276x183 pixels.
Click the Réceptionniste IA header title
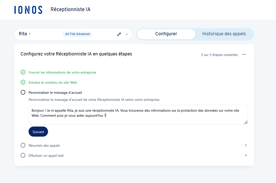click(x=70, y=10)
